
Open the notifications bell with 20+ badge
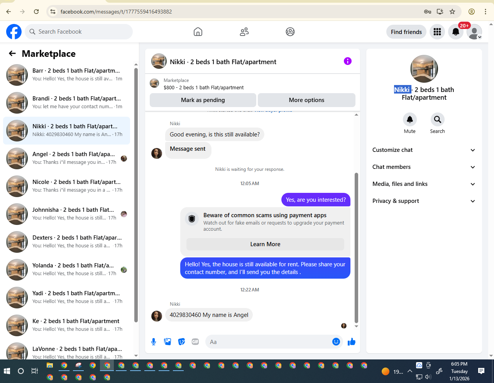pyautogui.click(x=456, y=32)
